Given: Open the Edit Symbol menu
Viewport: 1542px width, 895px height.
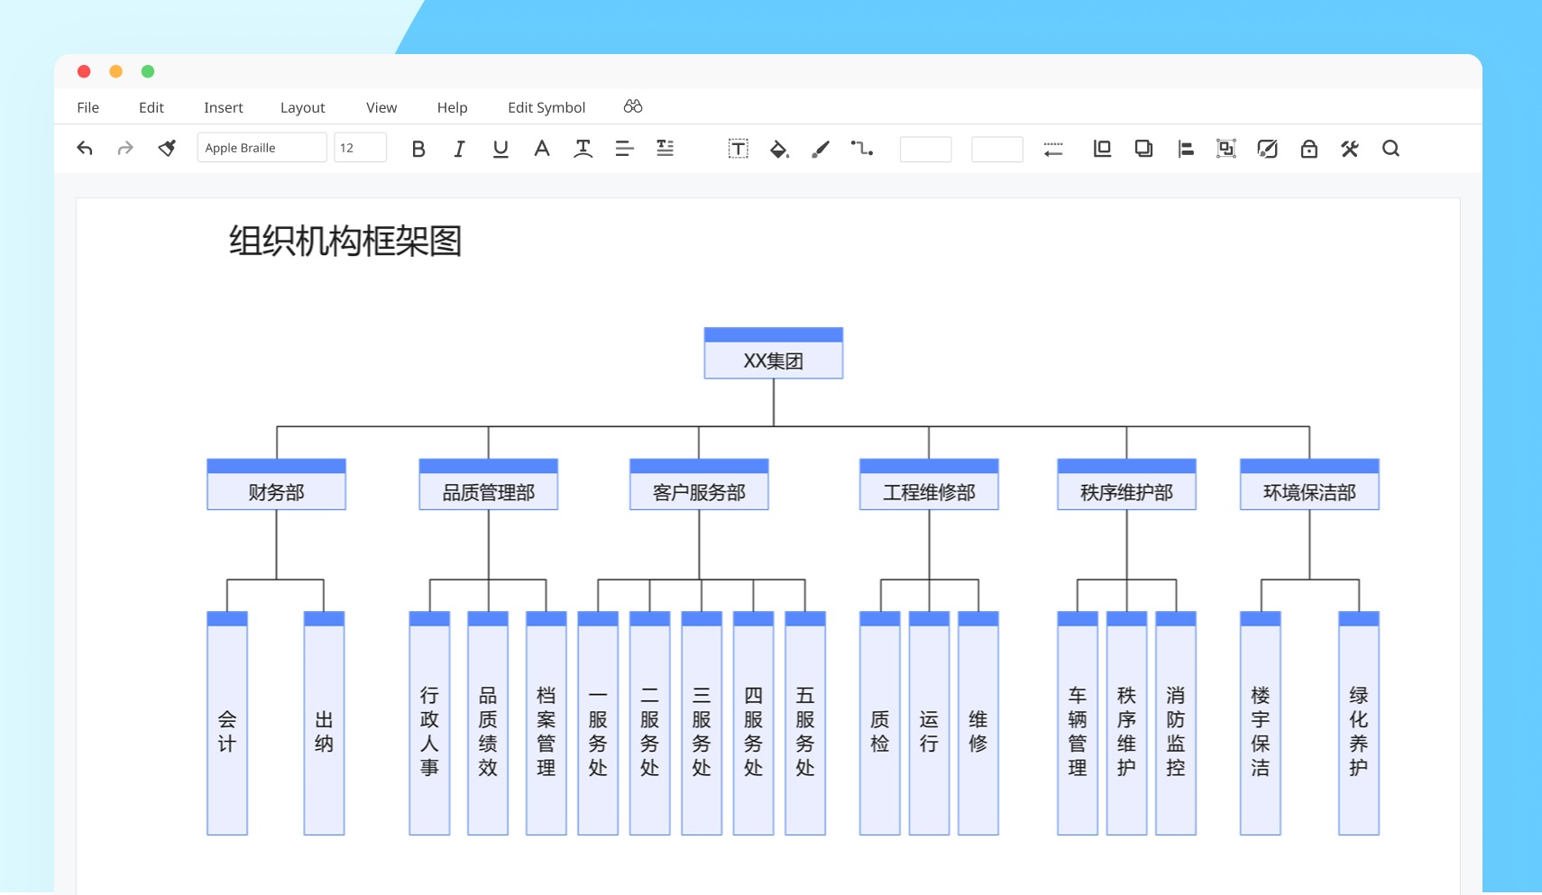Looking at the screenshot, I should (x=546, y=107).
